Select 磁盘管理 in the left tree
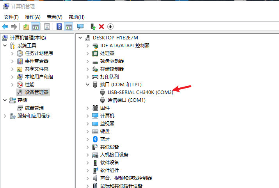The width and height of the screenshot is (279, 188). coord(34,108)
